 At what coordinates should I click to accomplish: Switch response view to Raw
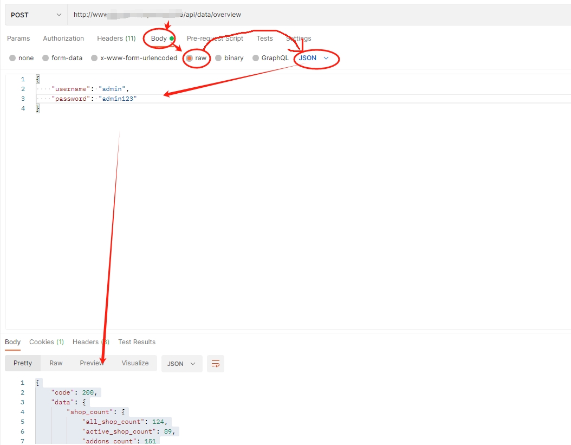pos(56,363)
